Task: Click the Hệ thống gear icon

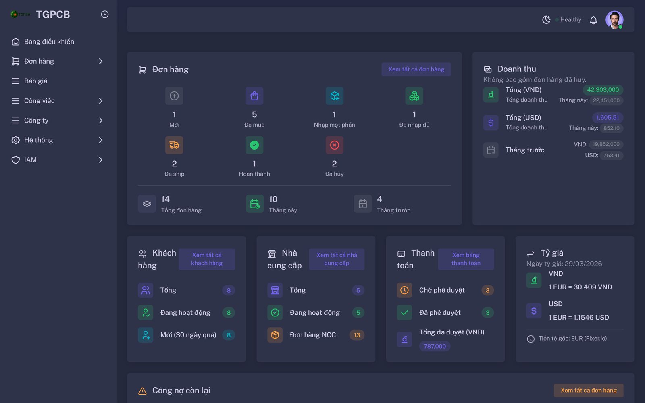Action: [x=16, y=140]
